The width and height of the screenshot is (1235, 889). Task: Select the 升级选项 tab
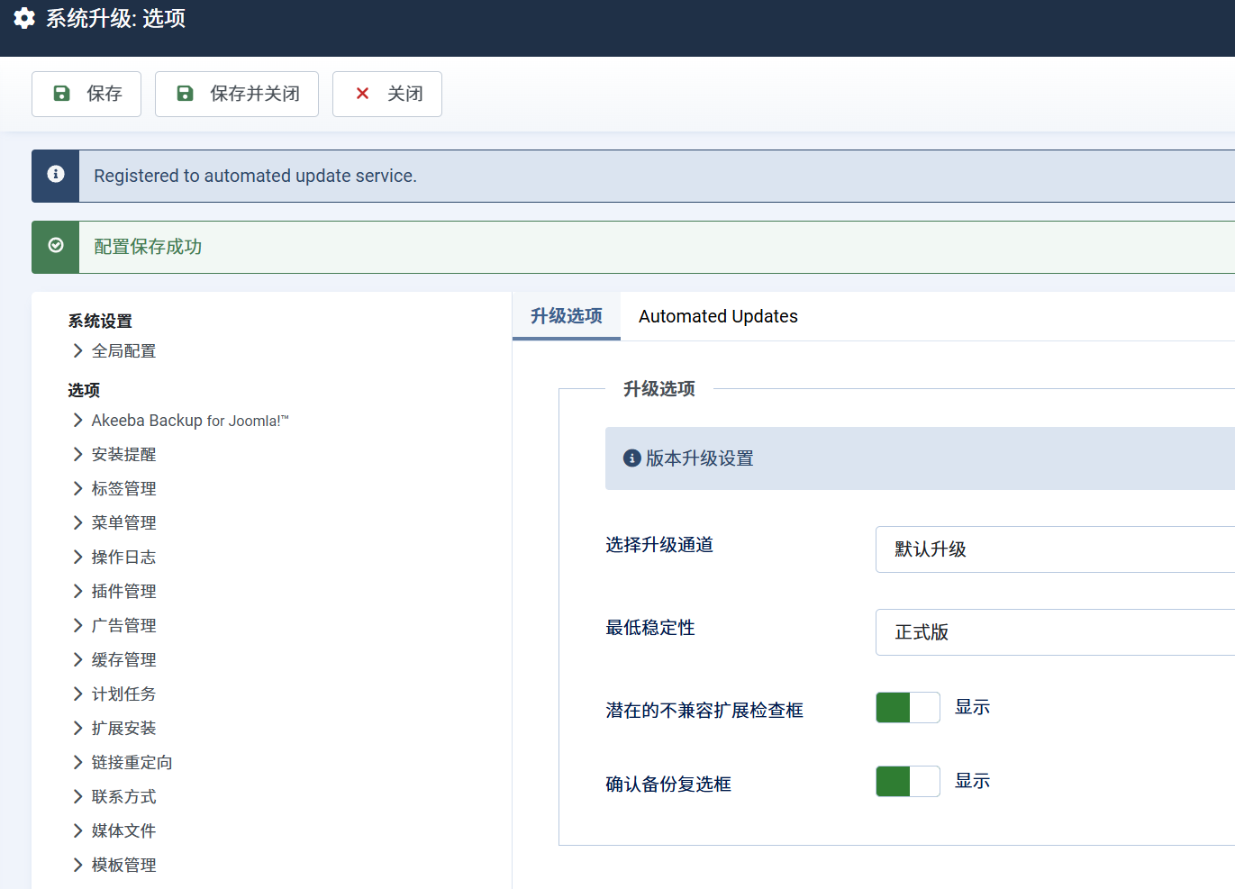pos(566,316)
